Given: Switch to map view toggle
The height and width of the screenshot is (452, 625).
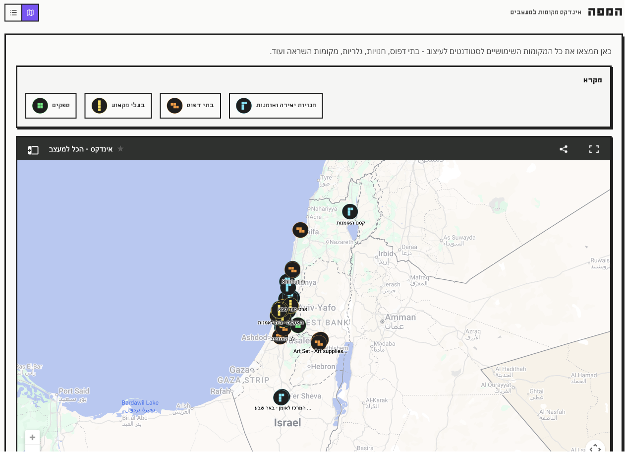Looking at the screenshot, I should (30, 12).
